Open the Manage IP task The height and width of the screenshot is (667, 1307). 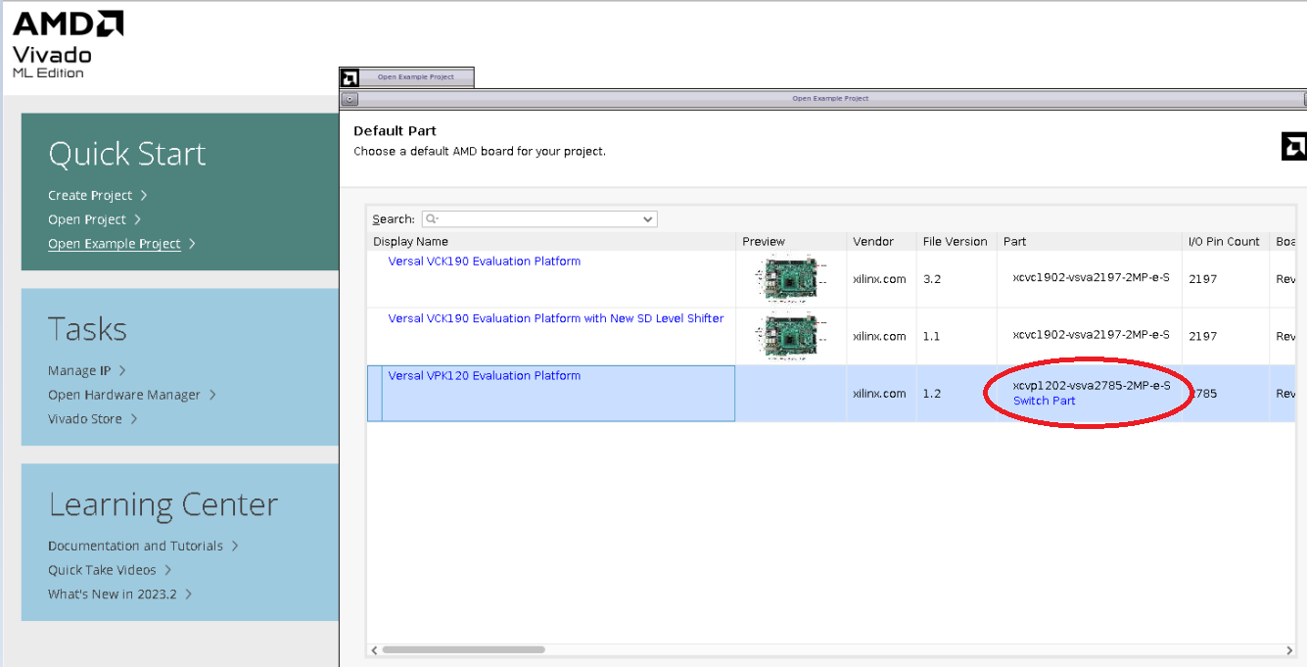point(78,370)
